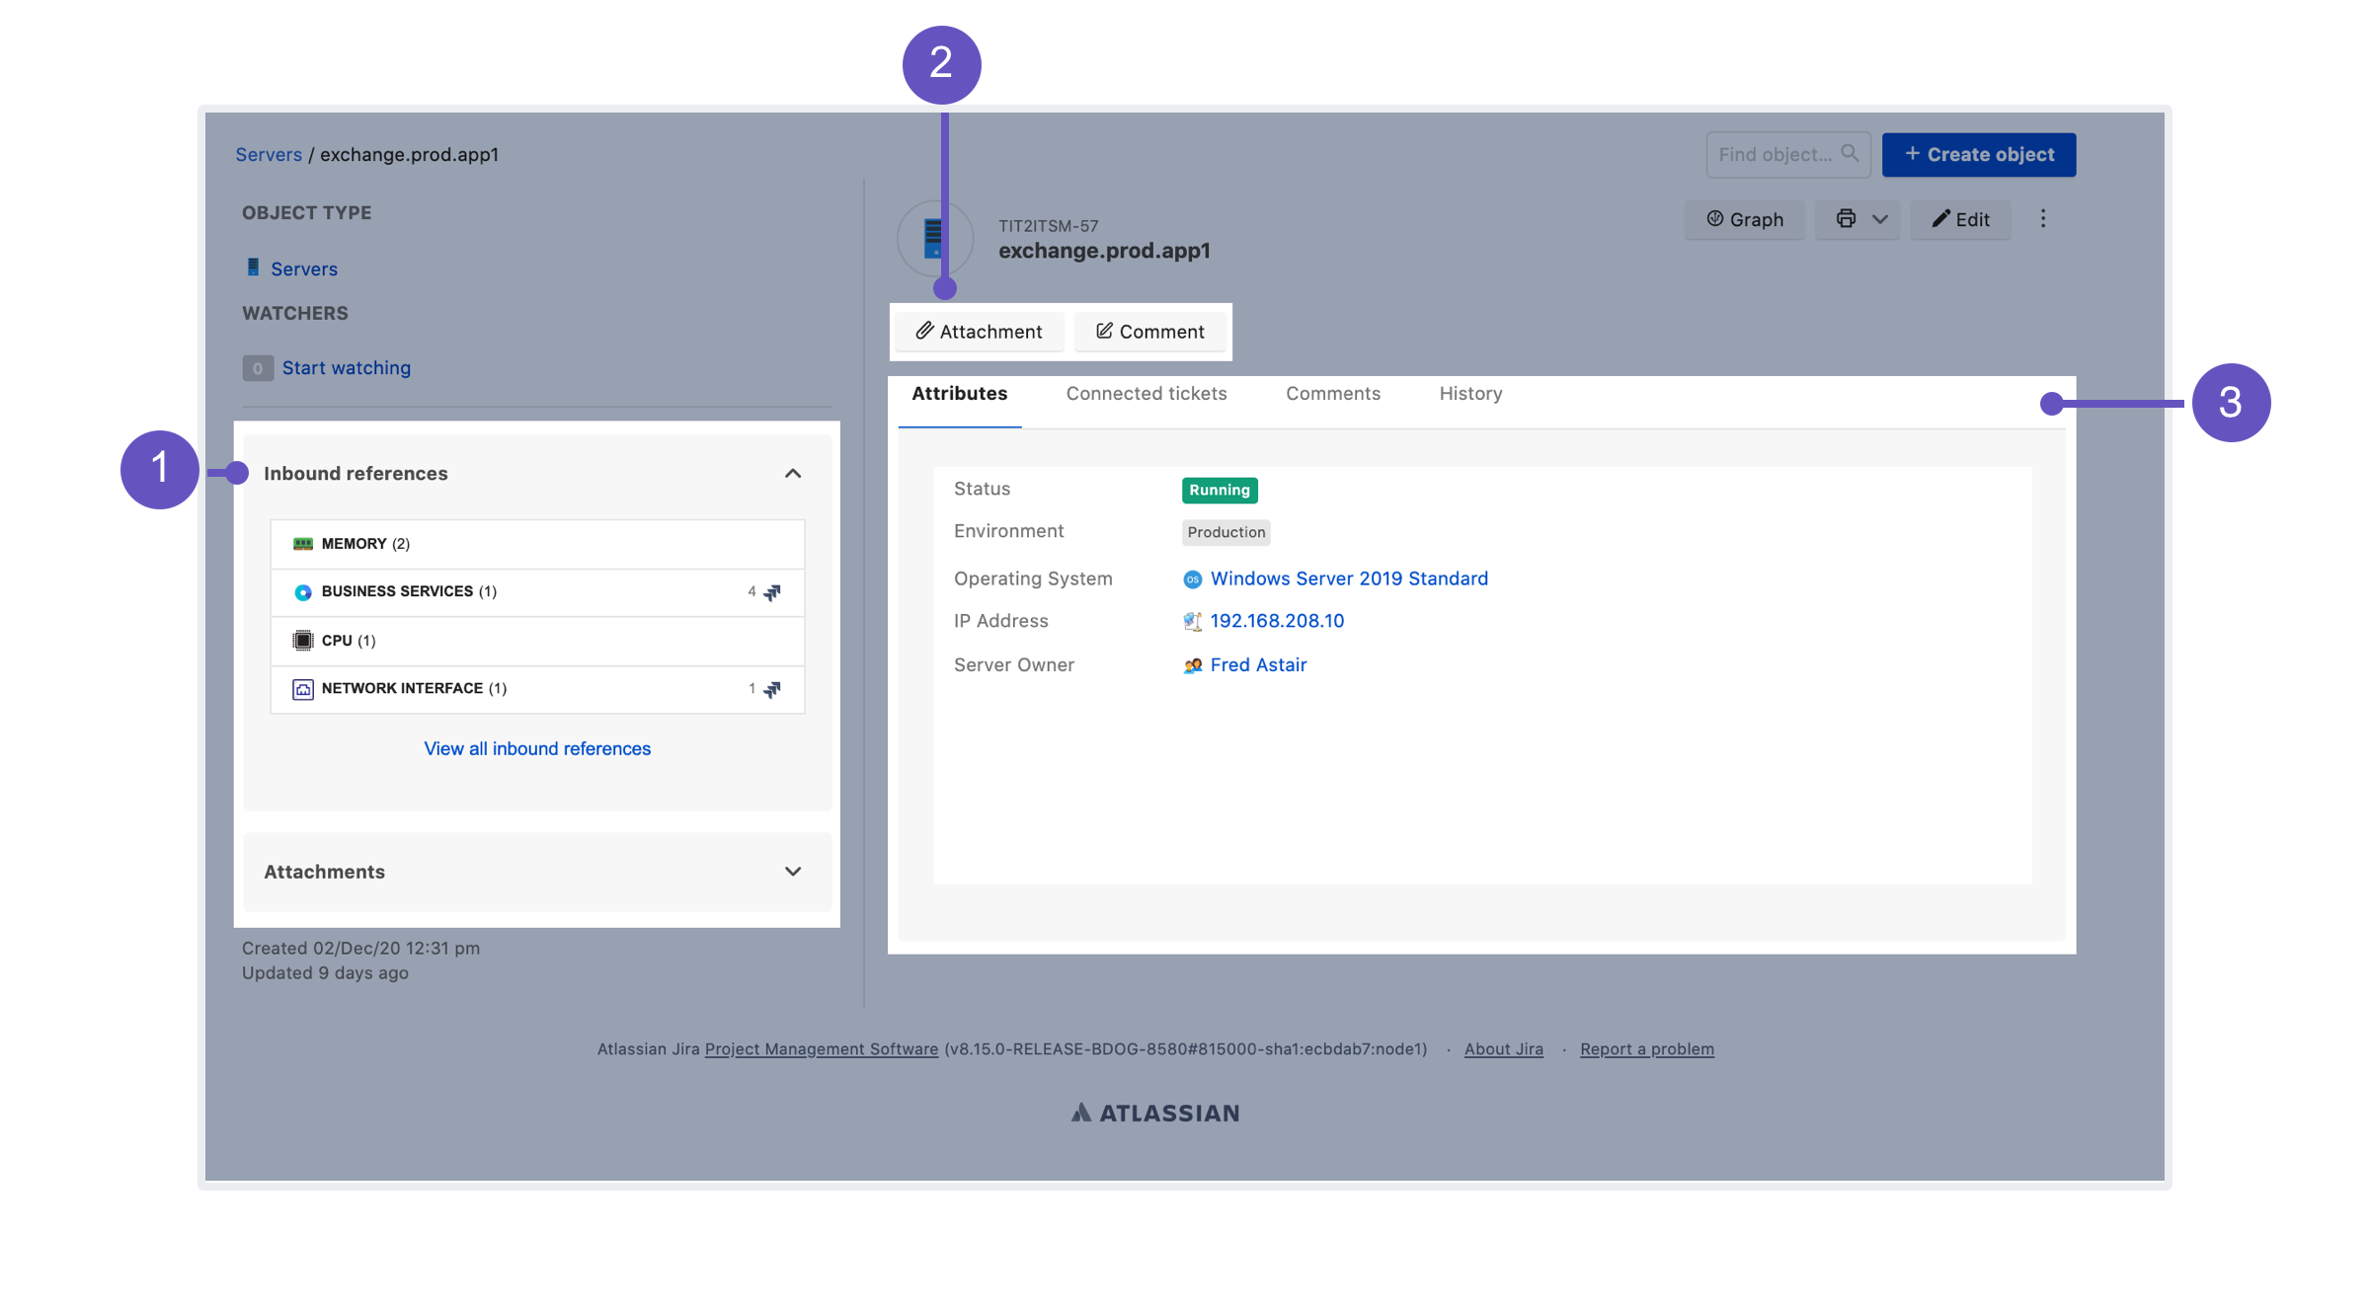Open the print dropdown arrow
This screenshot has width=2370, height=1311.
coord(1880,219)
